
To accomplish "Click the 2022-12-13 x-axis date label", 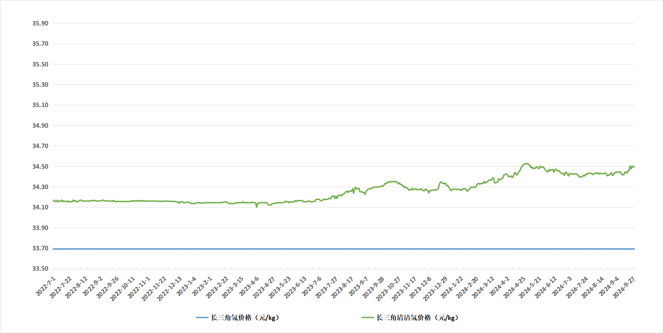I will (169, 289).
